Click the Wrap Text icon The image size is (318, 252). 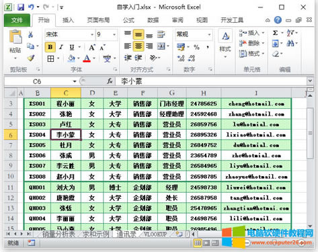[x=161, y=34]
